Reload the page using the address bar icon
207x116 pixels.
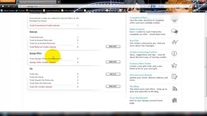[149, 6]
